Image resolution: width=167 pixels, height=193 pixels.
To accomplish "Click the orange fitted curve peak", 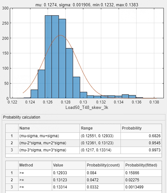I will pyautogui.click(x=61, y=35).
